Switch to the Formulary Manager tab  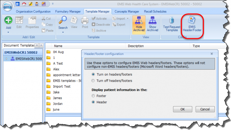pyautogui.click(x=68, y=11)
